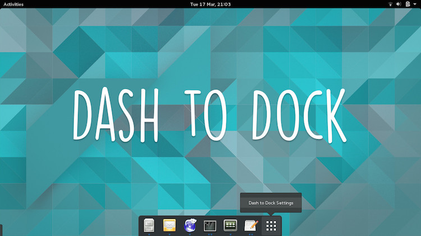Click the word DOCK on wallpaper
Image resolution: width=421 pixels, height=236 pixels.
click(x=296, y=114)
